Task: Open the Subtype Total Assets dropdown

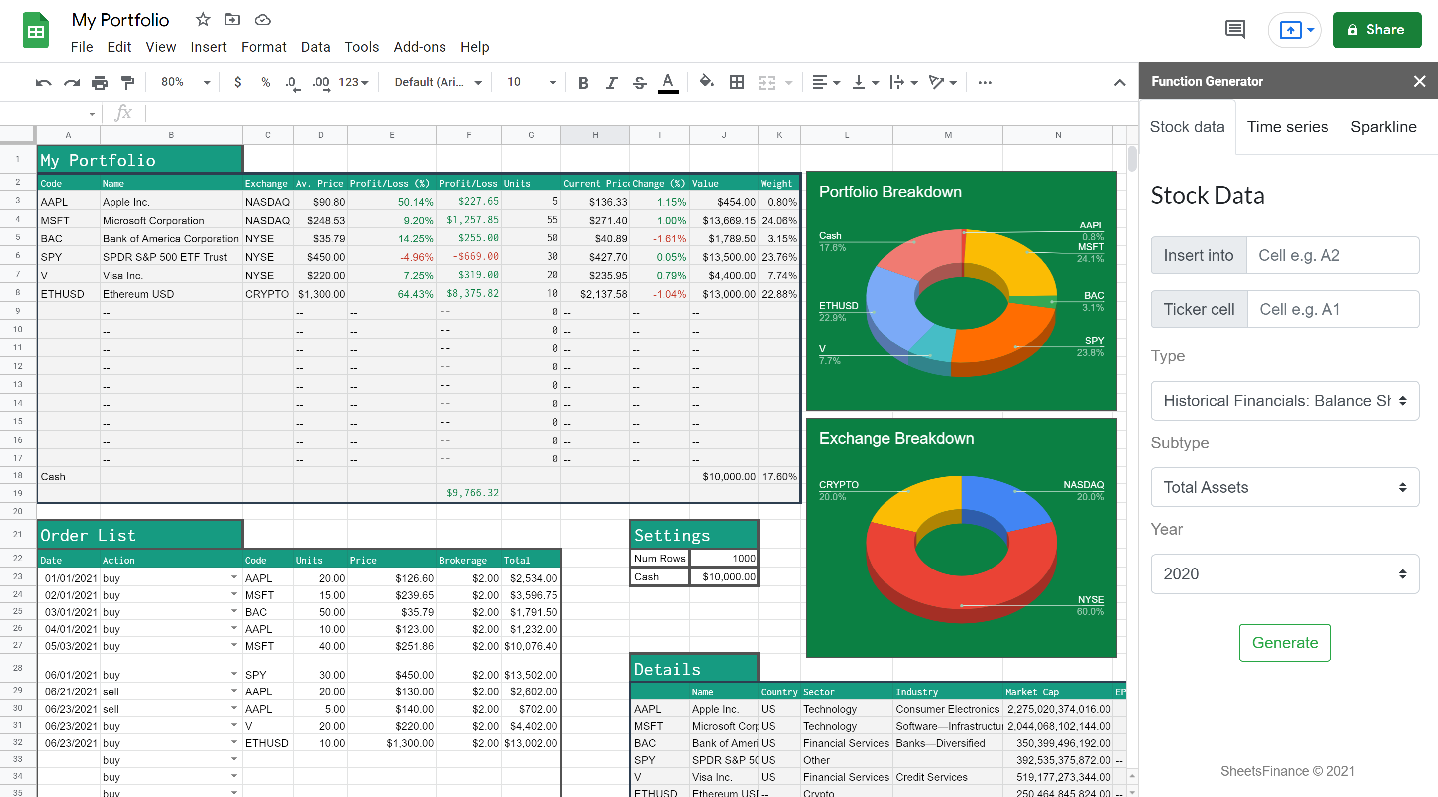Action: 1285,487
